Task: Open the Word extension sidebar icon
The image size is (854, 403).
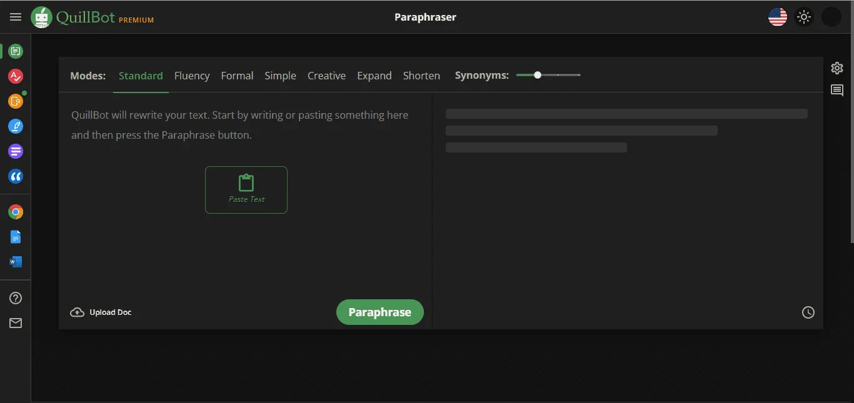Action: pos(16,262)
